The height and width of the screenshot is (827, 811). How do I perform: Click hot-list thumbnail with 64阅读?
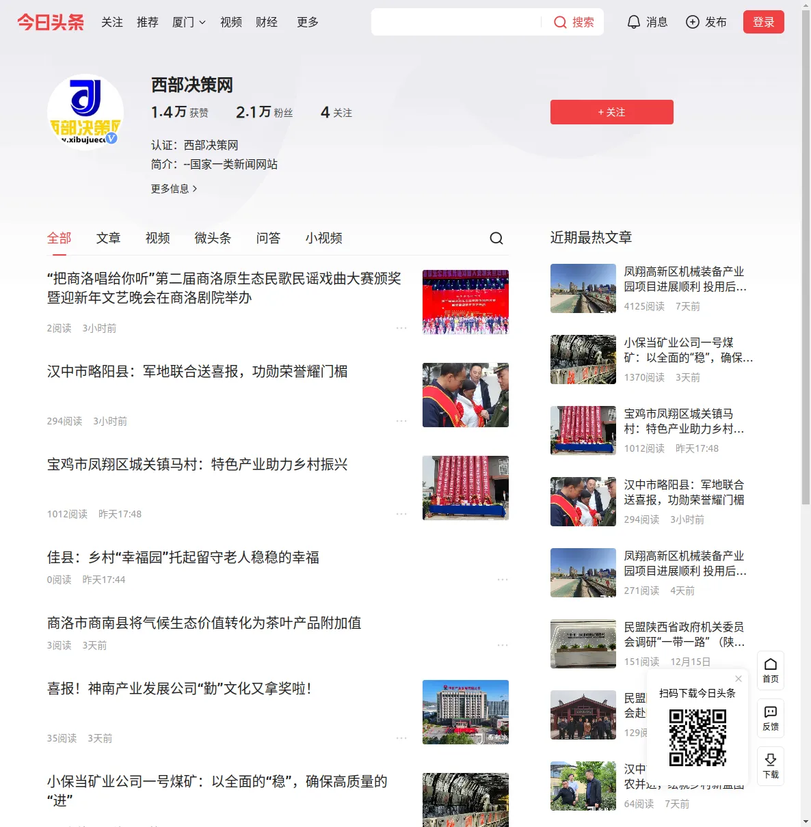[583, 786]
